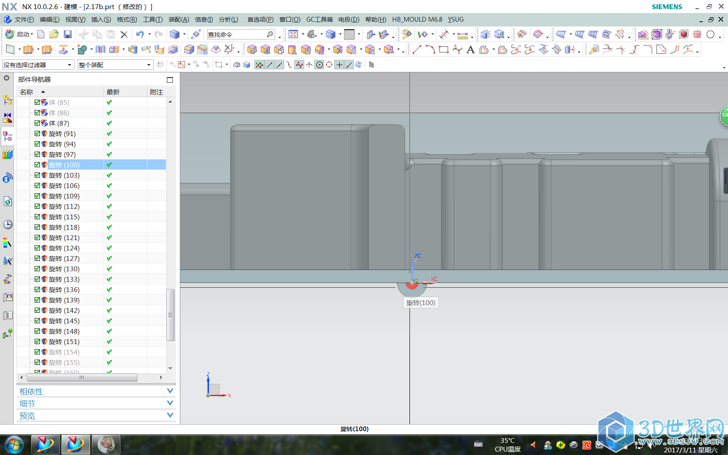Open a file with the folder icon
This screenshot has width=728, height=455.
click(54, 34)
